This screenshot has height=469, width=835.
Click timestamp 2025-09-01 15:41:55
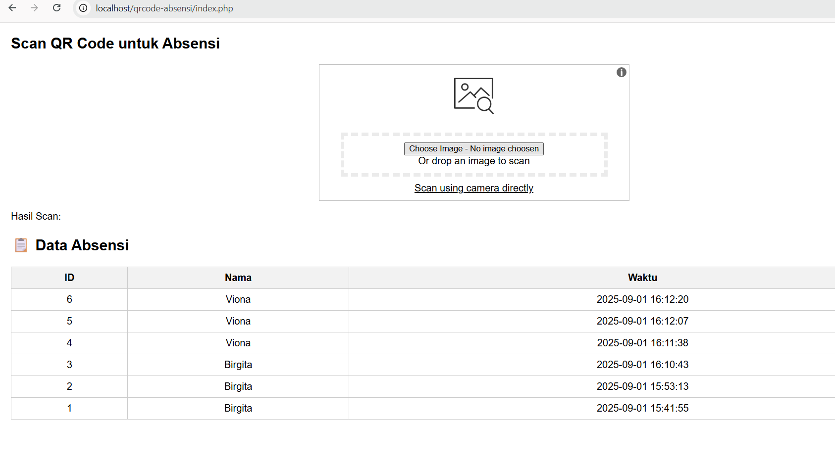click(x=642, y=408)
